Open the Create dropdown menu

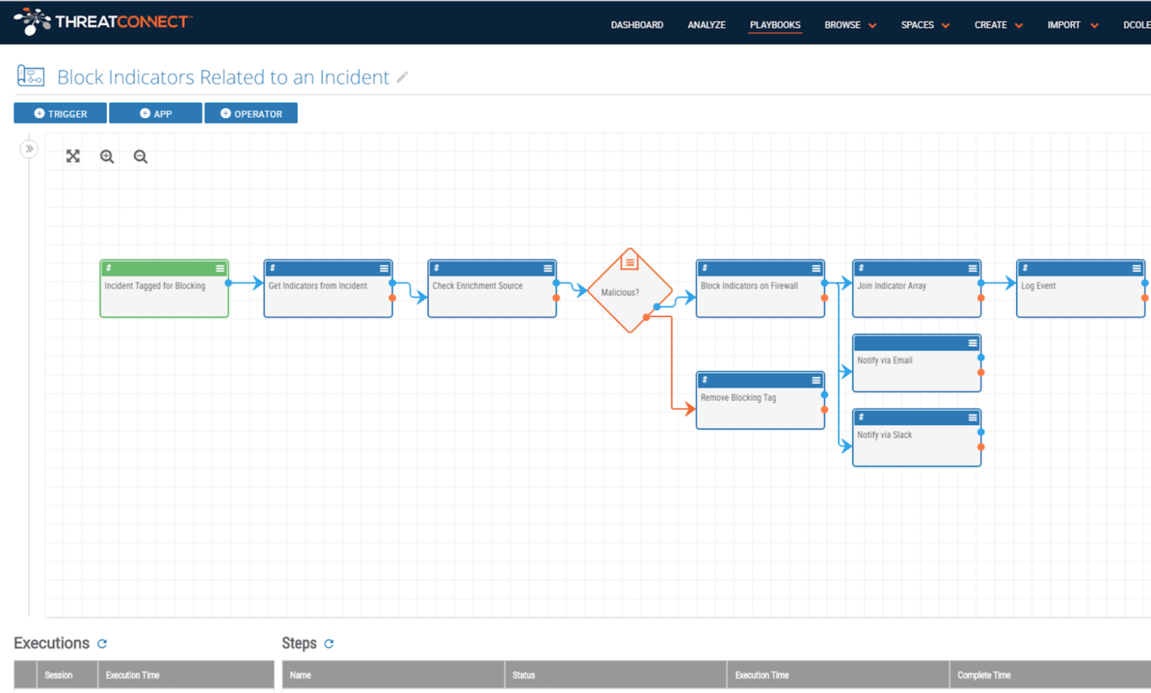[997, 25]
